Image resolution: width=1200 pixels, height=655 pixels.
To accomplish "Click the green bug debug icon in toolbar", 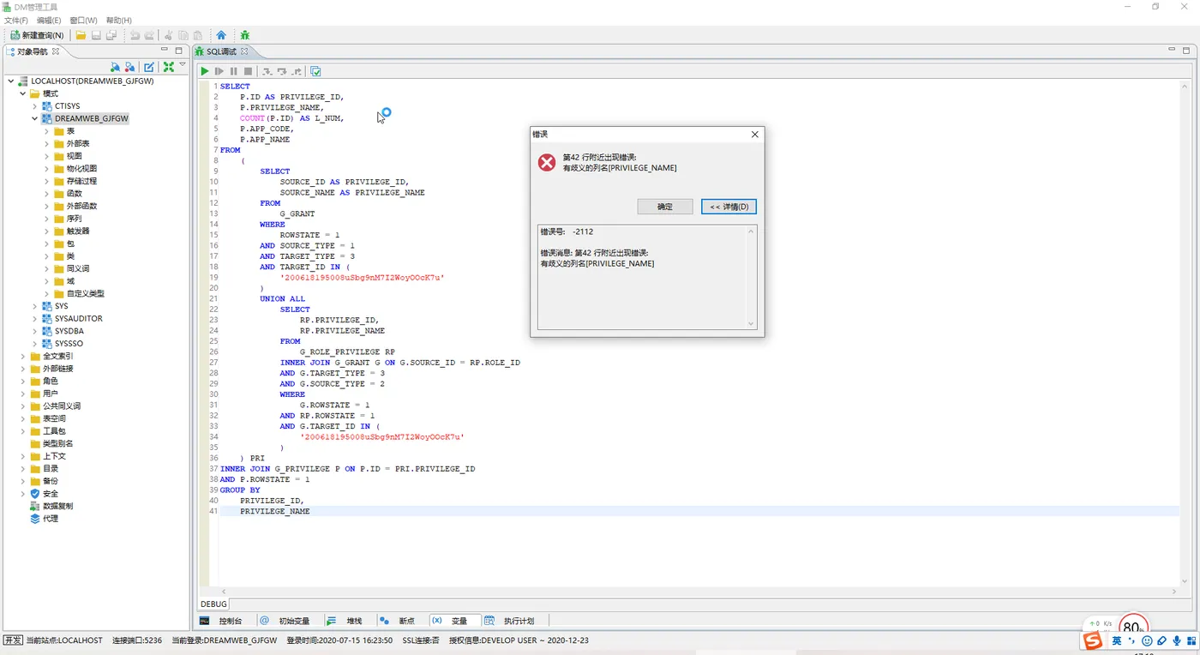I will point(245,35).
